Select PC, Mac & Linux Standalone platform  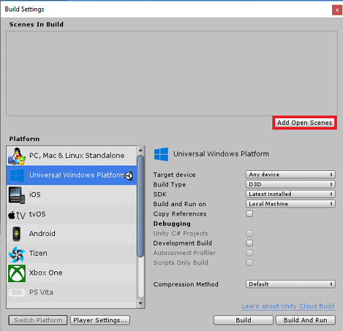[72, 156]
